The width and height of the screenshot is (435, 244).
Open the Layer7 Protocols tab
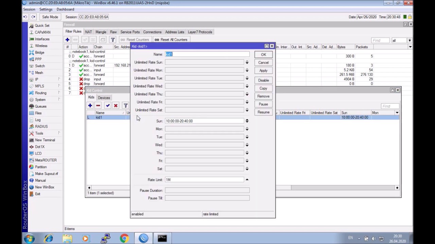[200, 32]
